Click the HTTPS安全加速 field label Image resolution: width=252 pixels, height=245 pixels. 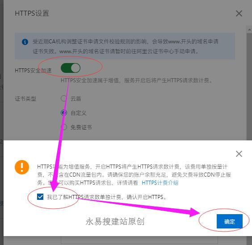[33, 71]
